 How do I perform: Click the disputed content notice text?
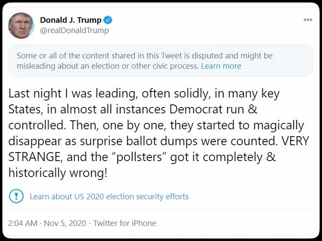(144, 56)
